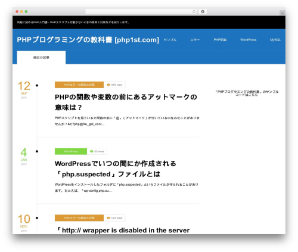
Task: Open article about php.suspected file
Action: (115, 169)
